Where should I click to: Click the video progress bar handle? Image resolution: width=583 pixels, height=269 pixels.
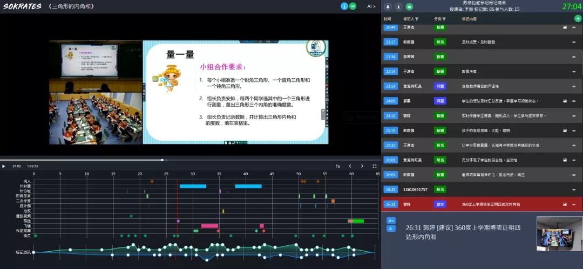click(162, 160)
